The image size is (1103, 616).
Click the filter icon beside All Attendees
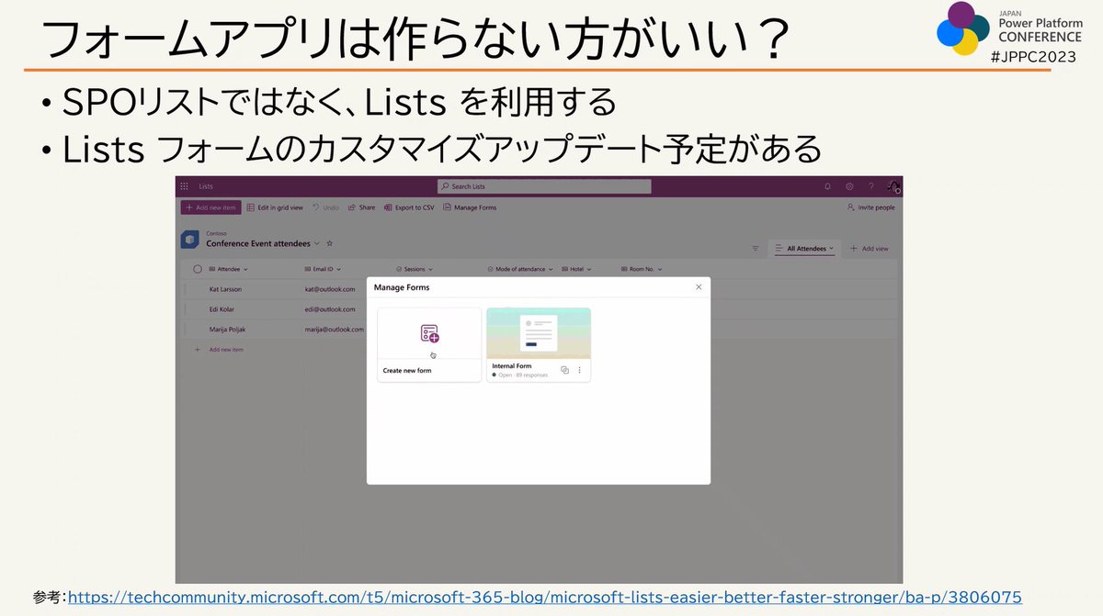(x=756, y=248)
